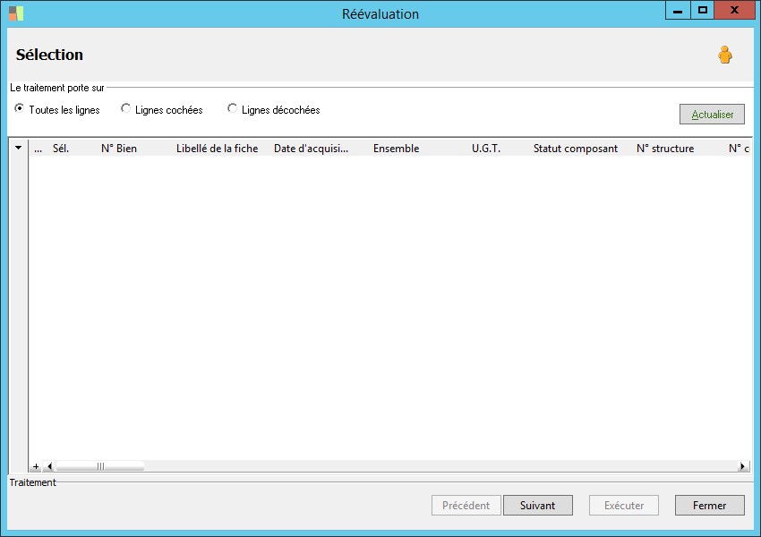This screenshot has height=537, width=761.
Task: Click the scroll left arrow
Action: 49,466
